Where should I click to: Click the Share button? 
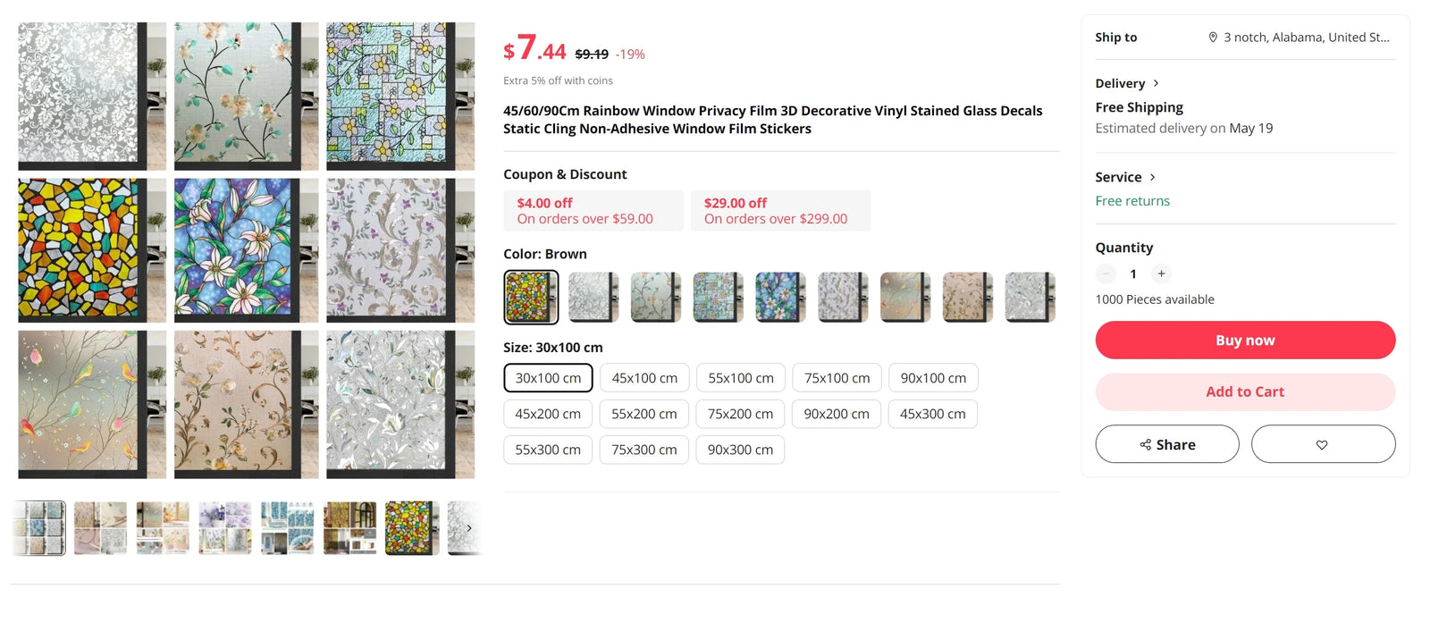pos(1166,444)
